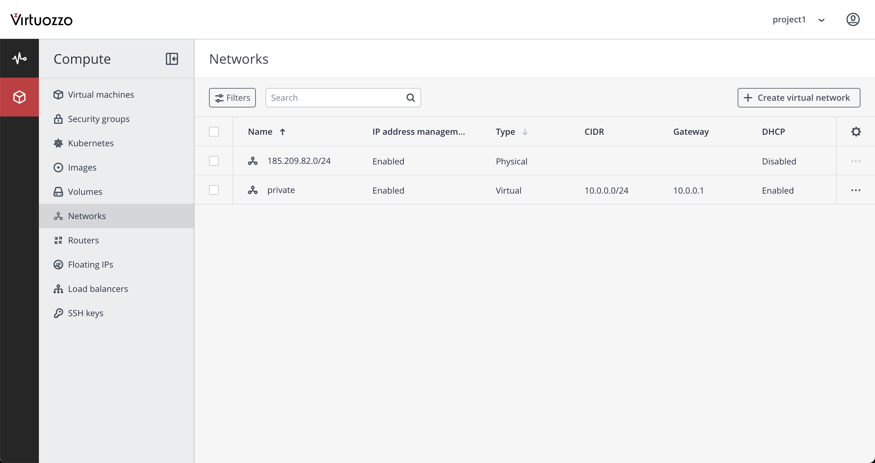875x463 pixels.
Task: Open actions menu for private network
Action: point(856,190)
